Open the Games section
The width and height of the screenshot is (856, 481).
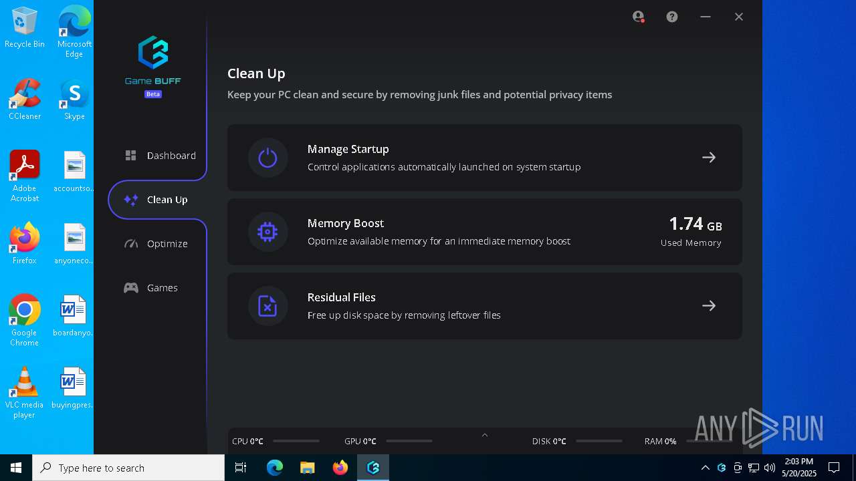coord(151,288)
